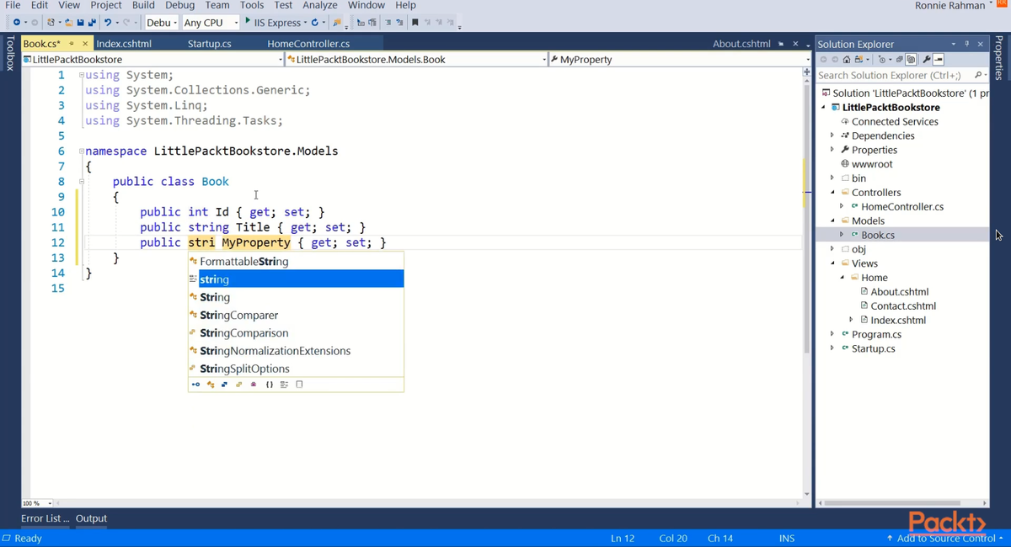Click the search magnifier icon in Solution Explorer
Image resolution: width=1011 pixels, height=547 pixels.
(977, 75)
